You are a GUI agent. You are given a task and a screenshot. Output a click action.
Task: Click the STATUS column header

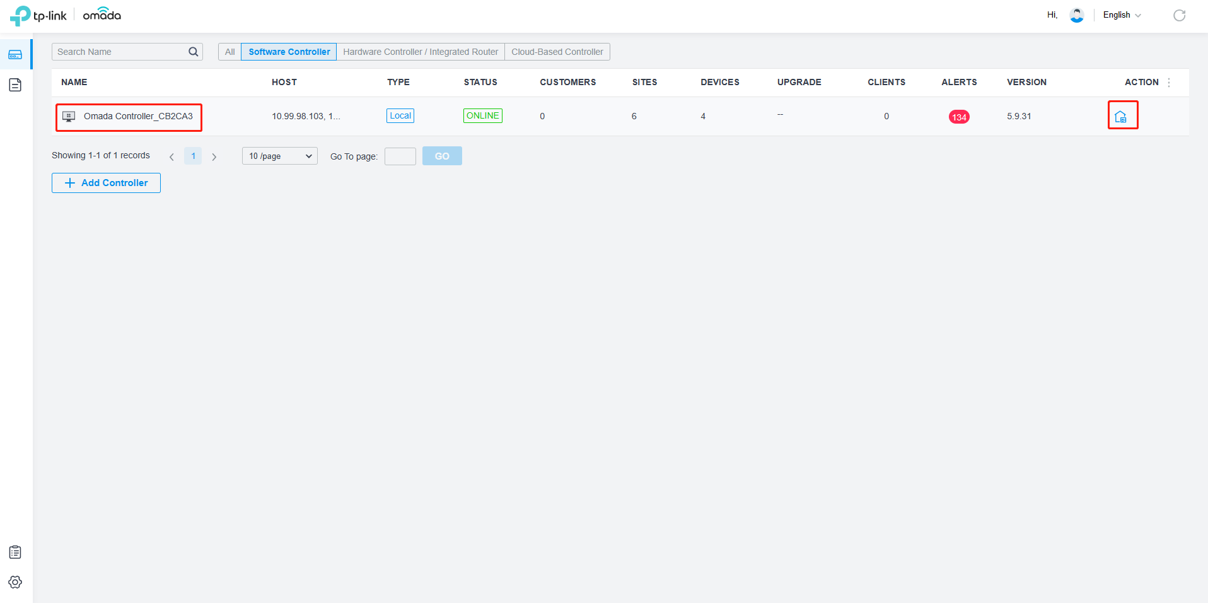(480, 83)
